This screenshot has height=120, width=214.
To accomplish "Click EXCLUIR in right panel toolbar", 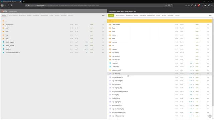I will point(177,16).
